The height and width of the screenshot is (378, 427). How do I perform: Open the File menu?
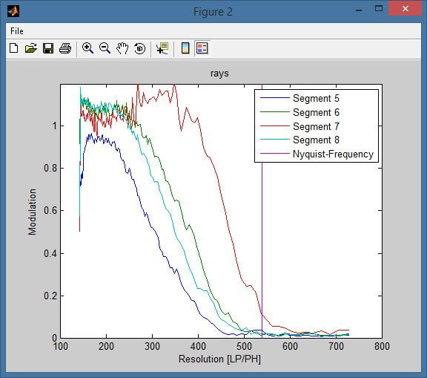tap(17, 31)
